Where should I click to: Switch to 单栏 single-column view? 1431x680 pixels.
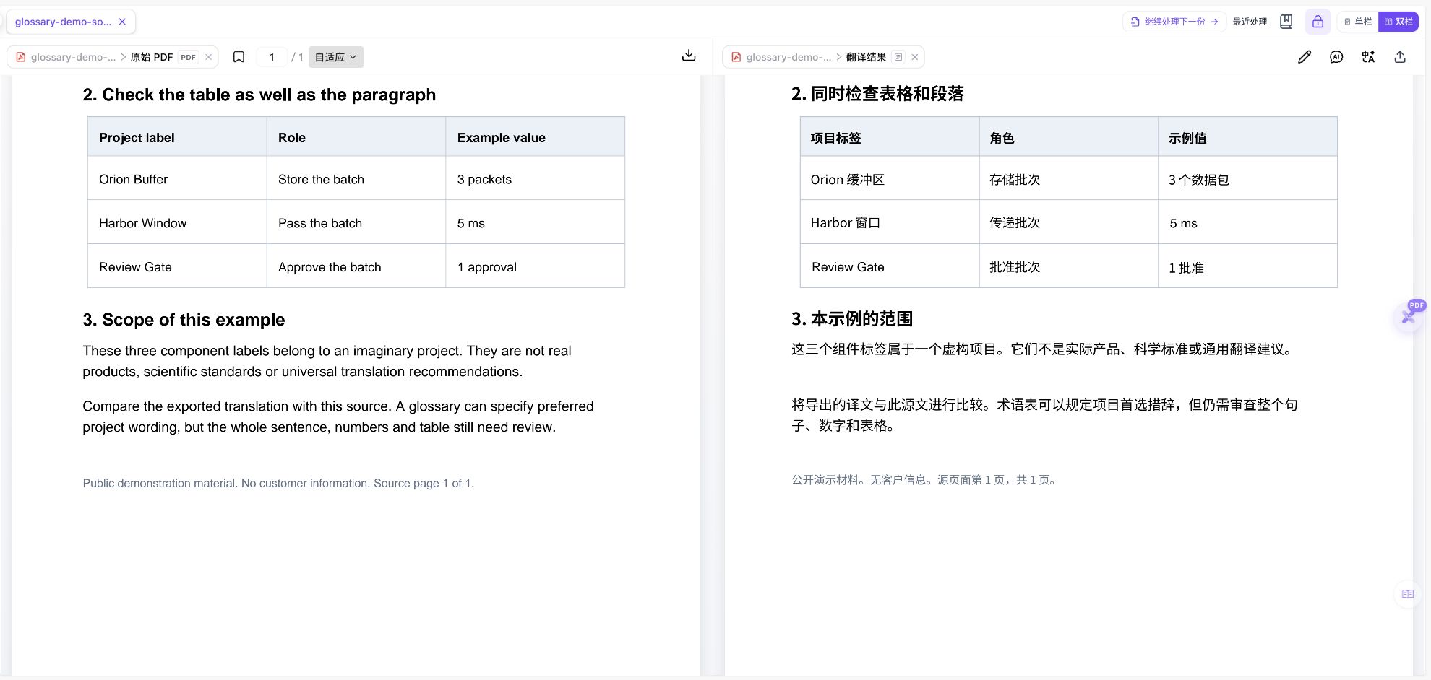[1358, 22]
